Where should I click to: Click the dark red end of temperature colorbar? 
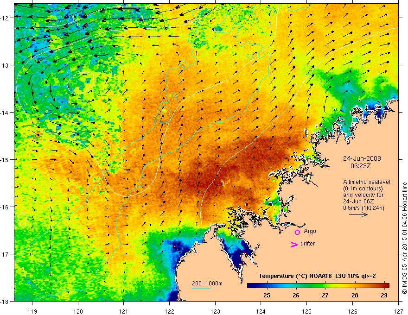386,285
